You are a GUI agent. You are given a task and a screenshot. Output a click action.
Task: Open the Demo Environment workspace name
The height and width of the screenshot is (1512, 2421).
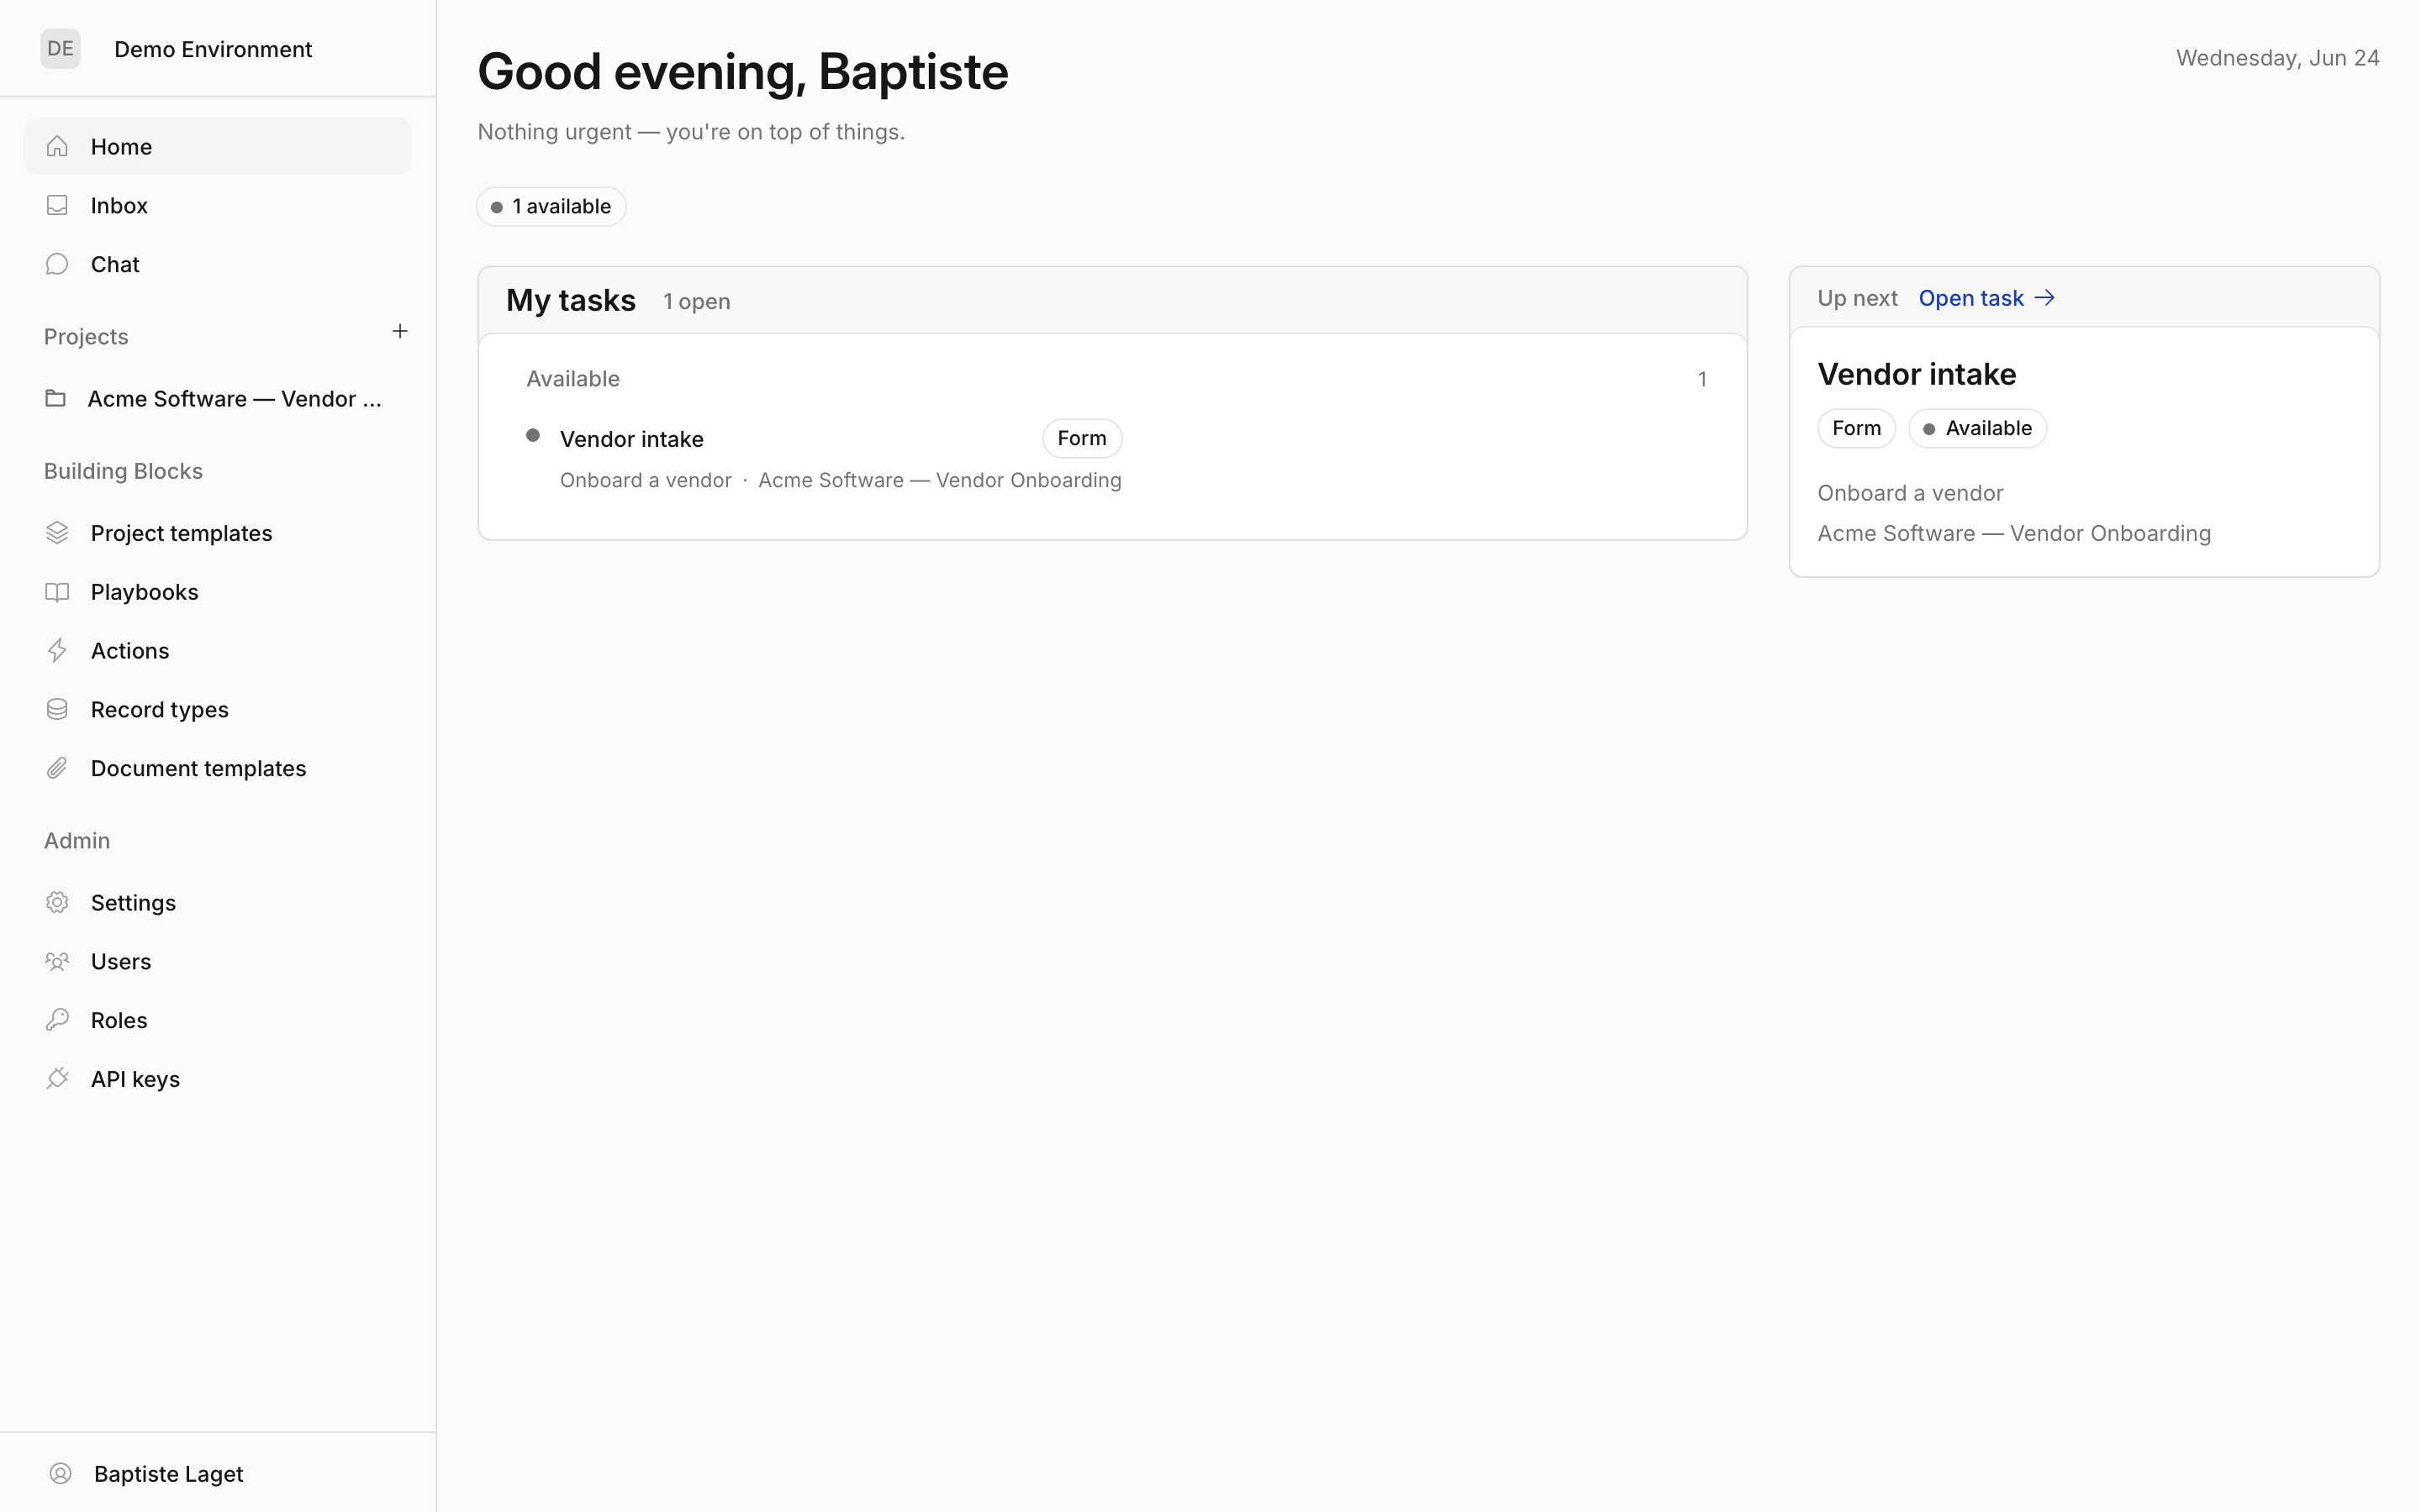click(213, 49)
